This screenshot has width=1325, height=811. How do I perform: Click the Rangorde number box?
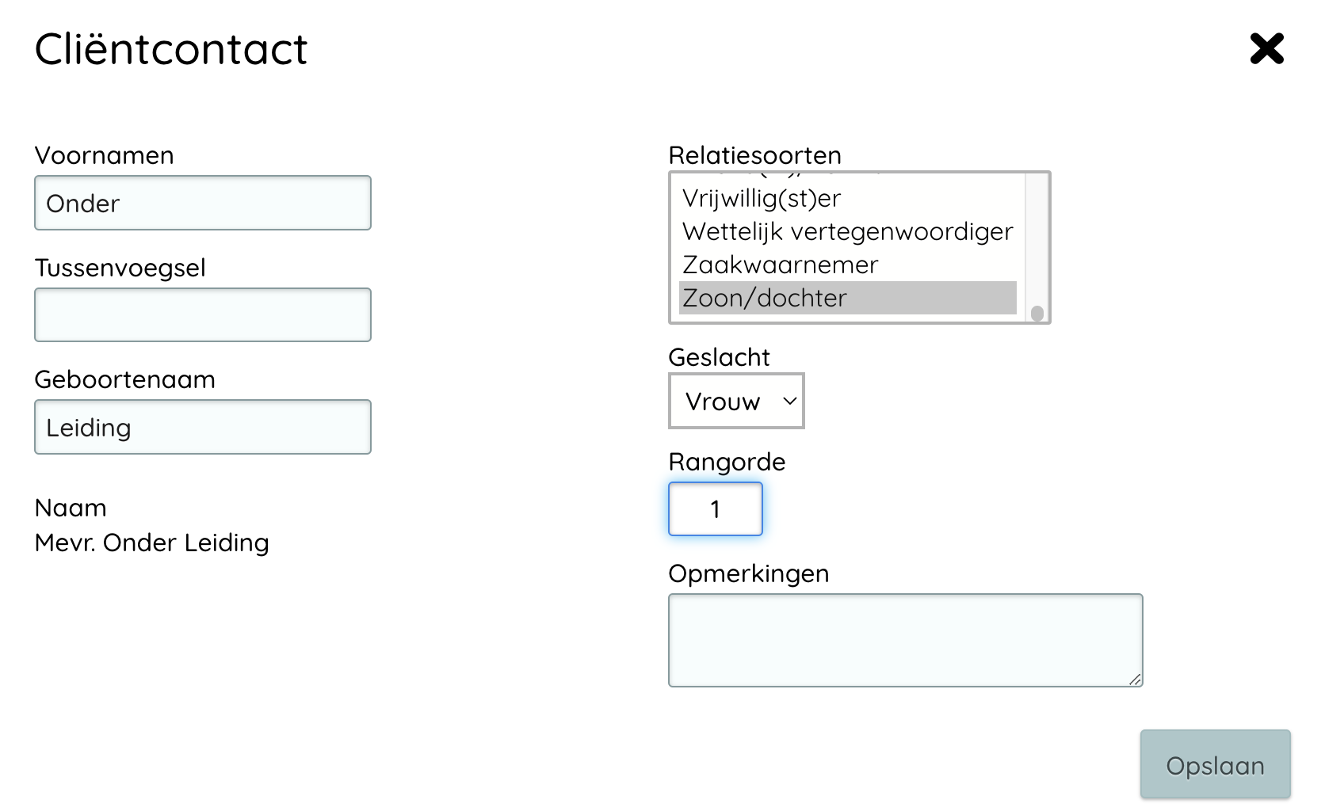tap(715, 509)
